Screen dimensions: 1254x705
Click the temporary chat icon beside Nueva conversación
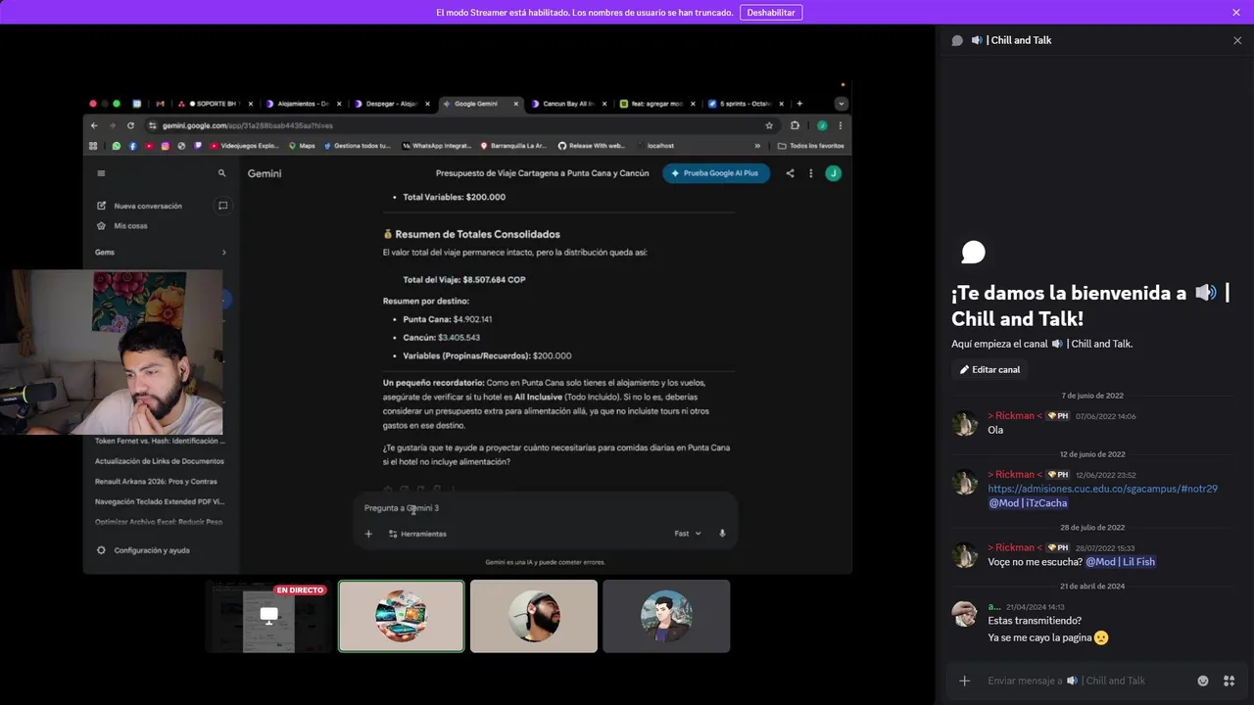tap(222, 206)
